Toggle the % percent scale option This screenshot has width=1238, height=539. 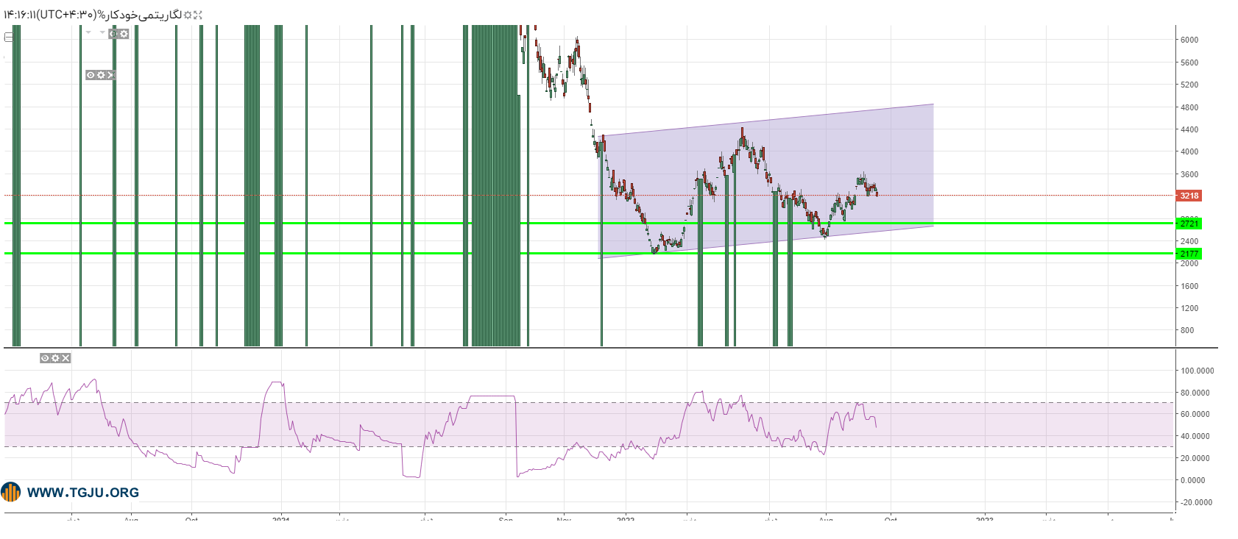tap(102, 15)
